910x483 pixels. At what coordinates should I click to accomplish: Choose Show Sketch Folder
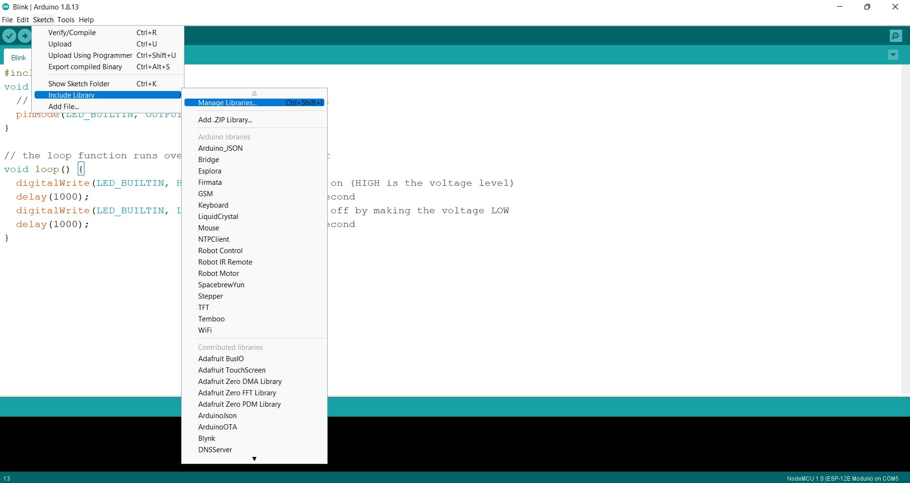tap(108, 84)
